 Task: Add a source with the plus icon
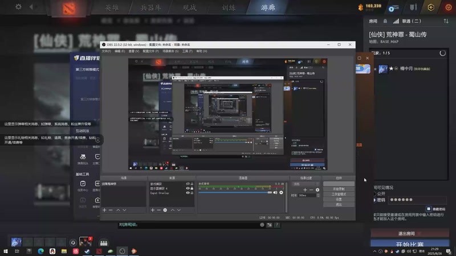[152, 210]
